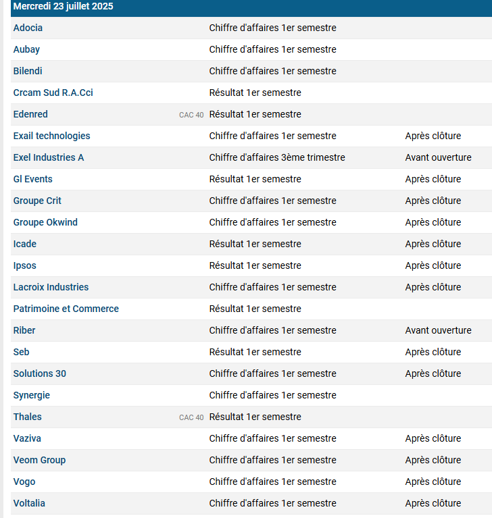The image size is (492, 518).
Task: Select Voltalia's Chiffre d'affaires 1er semestre text
Action: tap(273, 503)
